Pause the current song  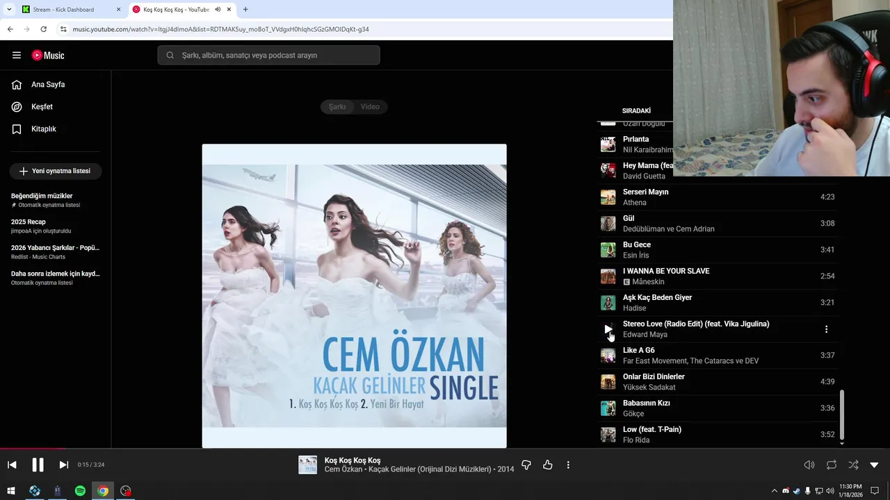(38, 465)
